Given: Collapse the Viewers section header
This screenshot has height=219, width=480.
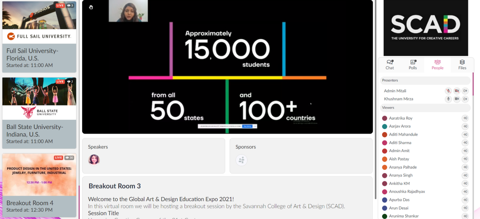Looking at the screenshot, I should coord(425,108).
